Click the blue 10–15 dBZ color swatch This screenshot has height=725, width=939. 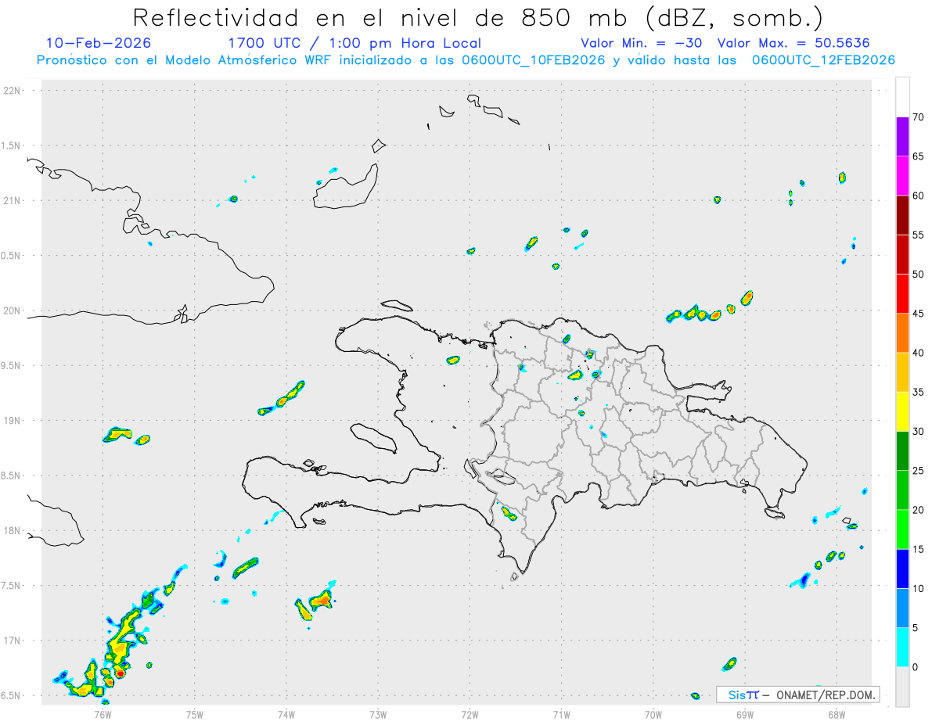[902, 569]
